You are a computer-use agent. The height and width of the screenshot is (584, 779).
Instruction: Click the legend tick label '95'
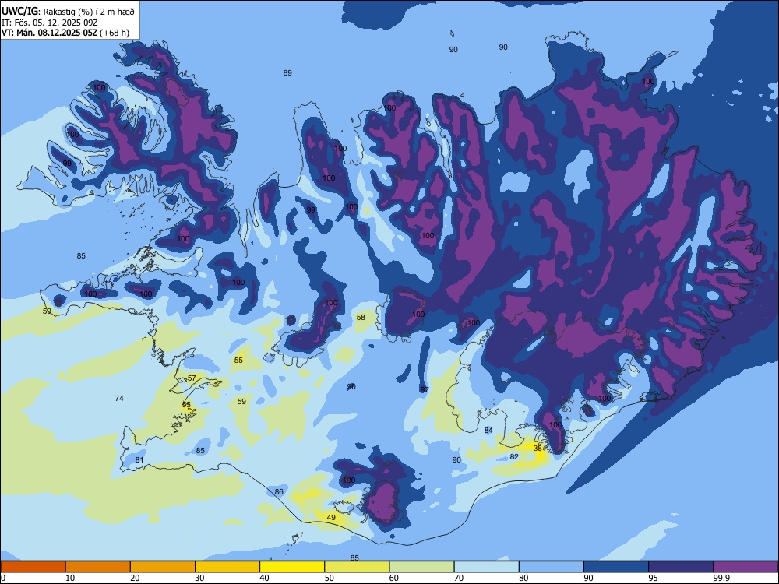(654, 578)
